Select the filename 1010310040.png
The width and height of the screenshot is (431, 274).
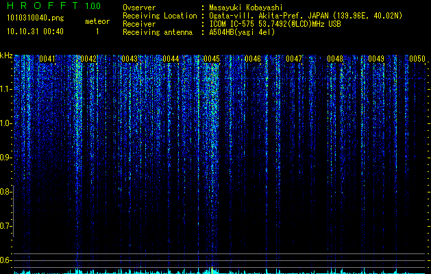coord(36,18)
